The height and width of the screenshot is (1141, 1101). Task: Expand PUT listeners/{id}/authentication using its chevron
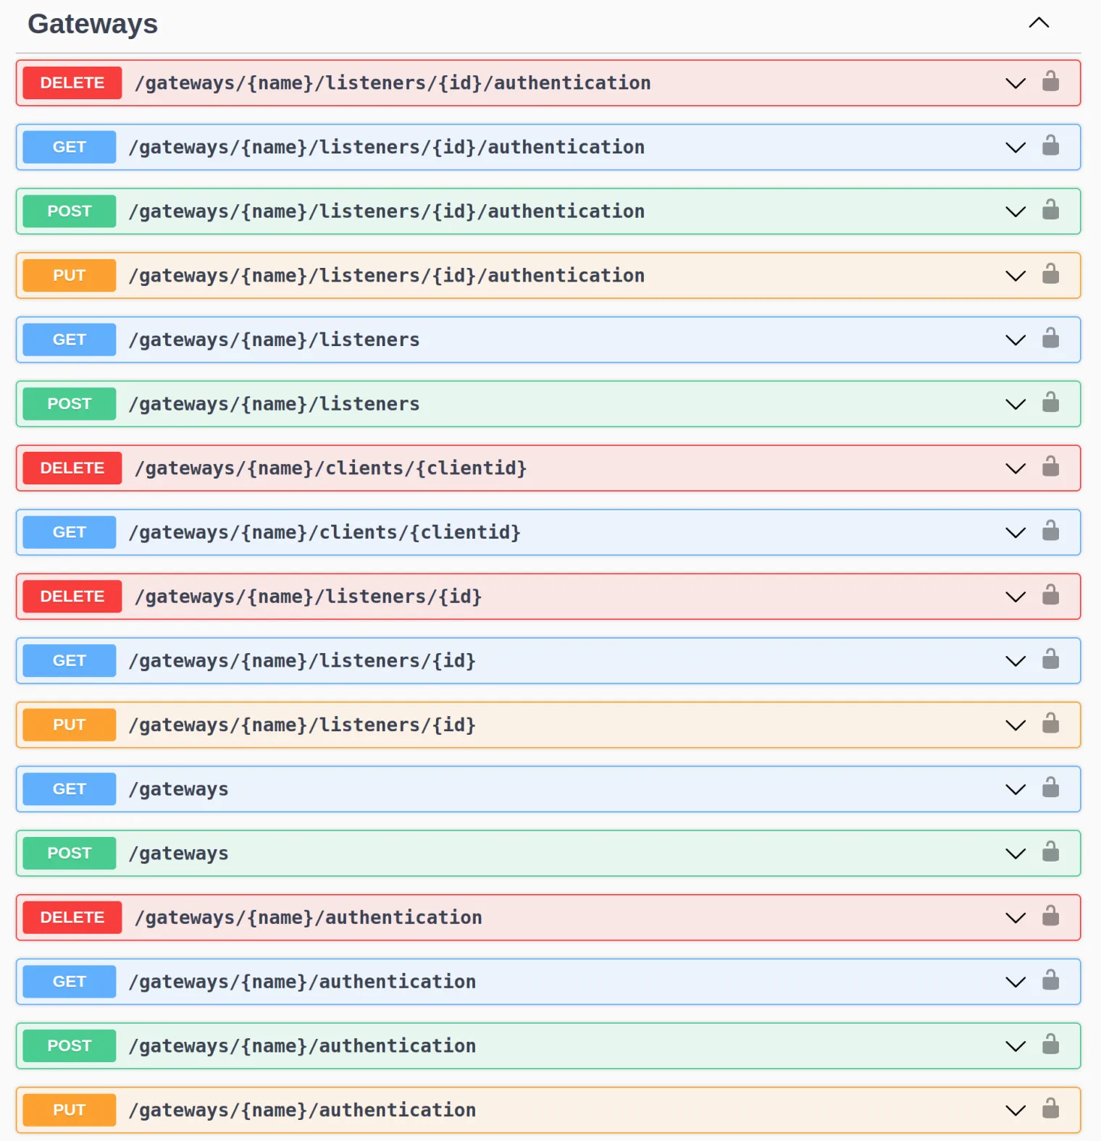point(1016,276)
